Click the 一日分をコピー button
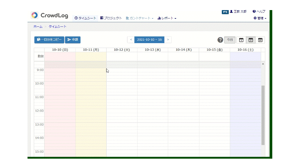The width and height of the screenshot is (297, 167). click(49, 40)
